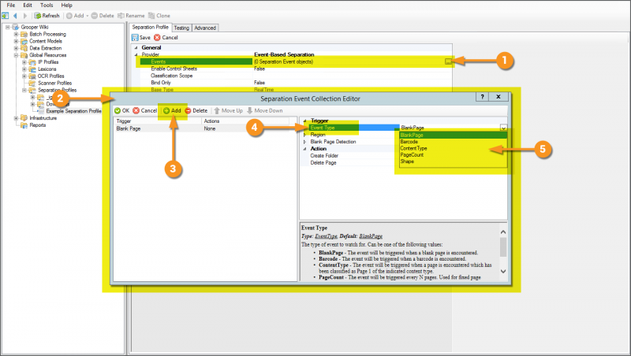
Task: Select Separation Profiles in the tree
Action: click(57, 90)
